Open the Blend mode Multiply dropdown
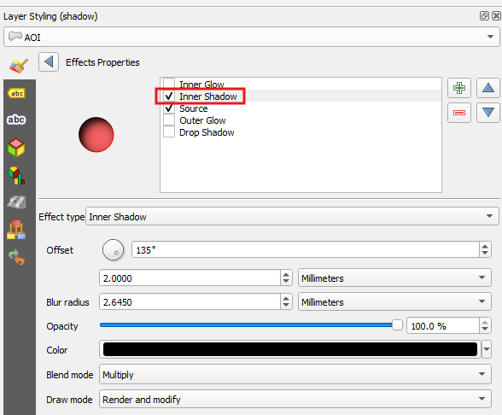This screenshot has width=502, height=415. pos(295,374)
